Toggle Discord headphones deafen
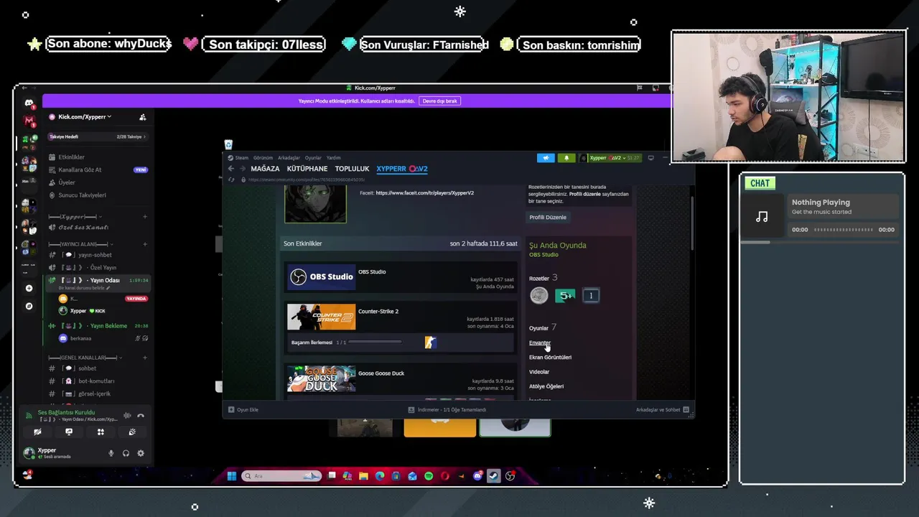The image size is (919, 517). [x=126, y=453]
